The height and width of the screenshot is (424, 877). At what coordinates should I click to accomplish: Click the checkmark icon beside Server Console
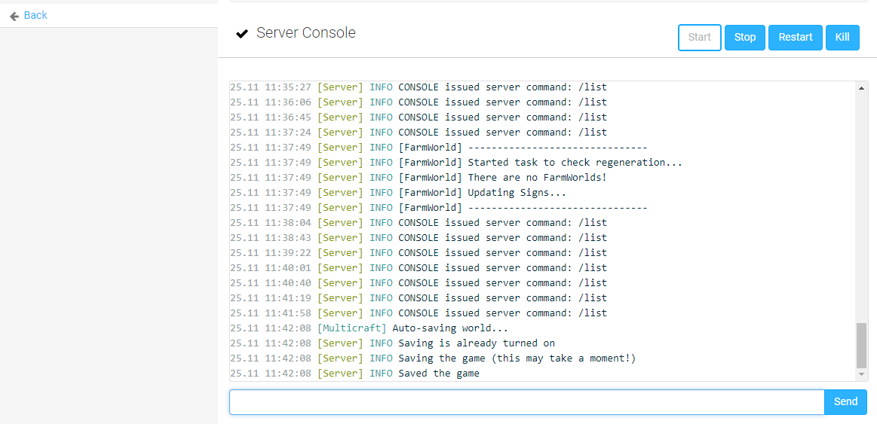tap(242, 34)
